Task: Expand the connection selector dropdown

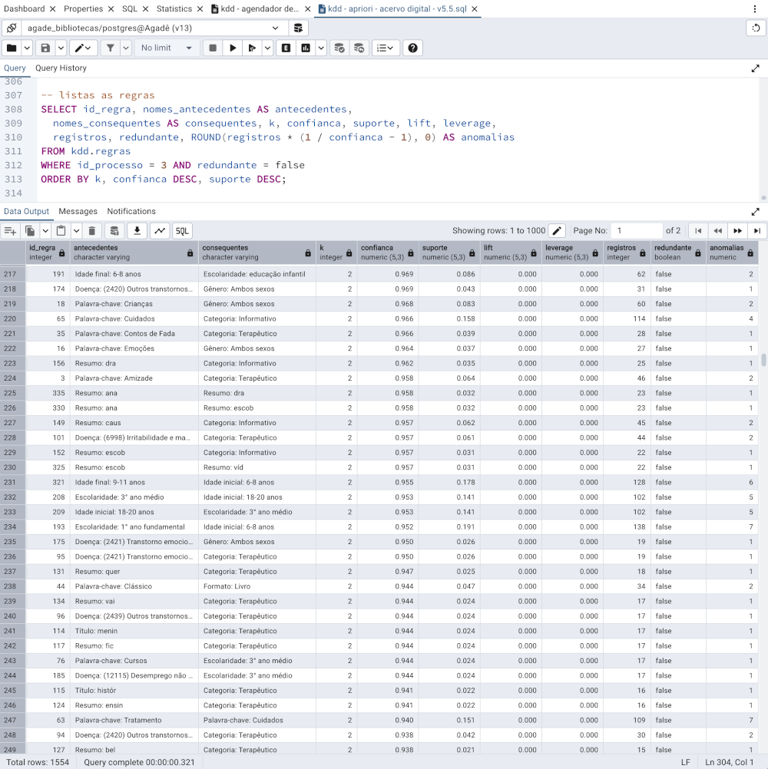Action: click(275, 28)
